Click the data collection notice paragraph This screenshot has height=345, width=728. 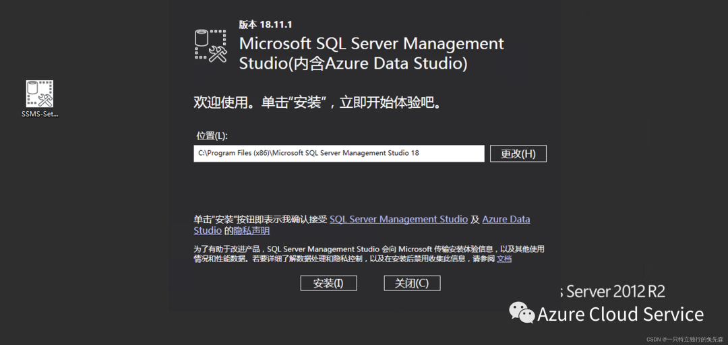point(369,253)
